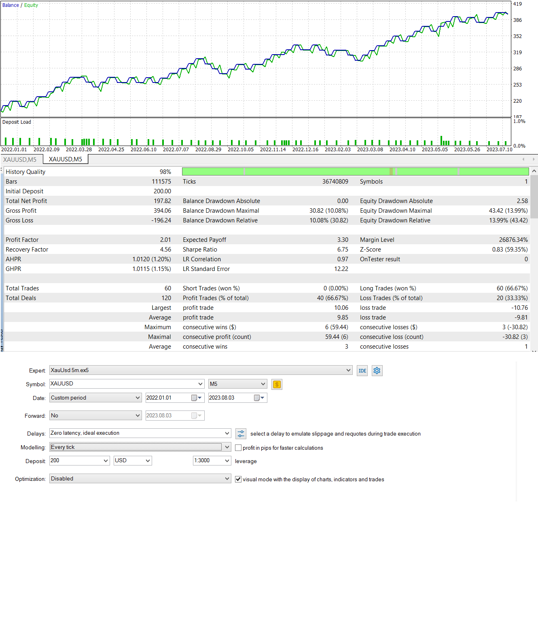The height and width of the screenshot is (622, 538).
Task: Click the Margin Level value 26876.34%
Action: (x=513, y=240)
